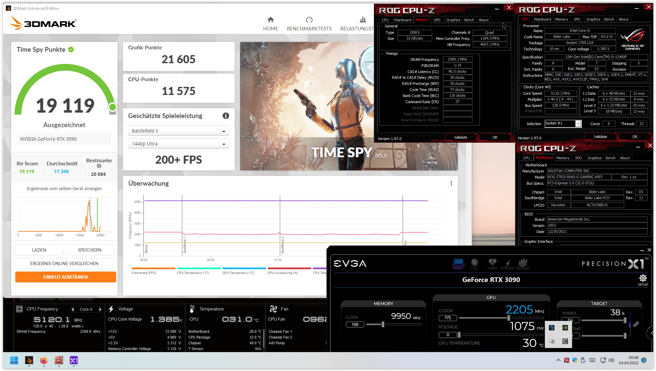Select the Graphics tab in the CPU-Z Memory window
656x371 pixels.
[x=453, y=20]
